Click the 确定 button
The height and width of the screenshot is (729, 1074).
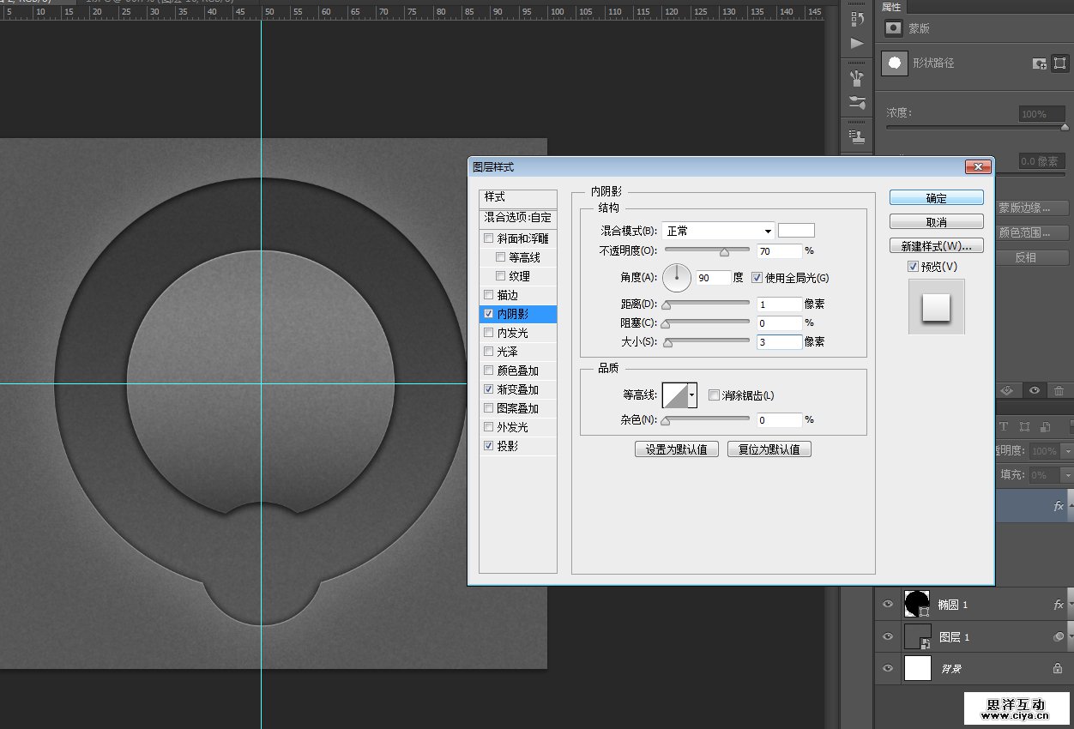click(936, 198)
